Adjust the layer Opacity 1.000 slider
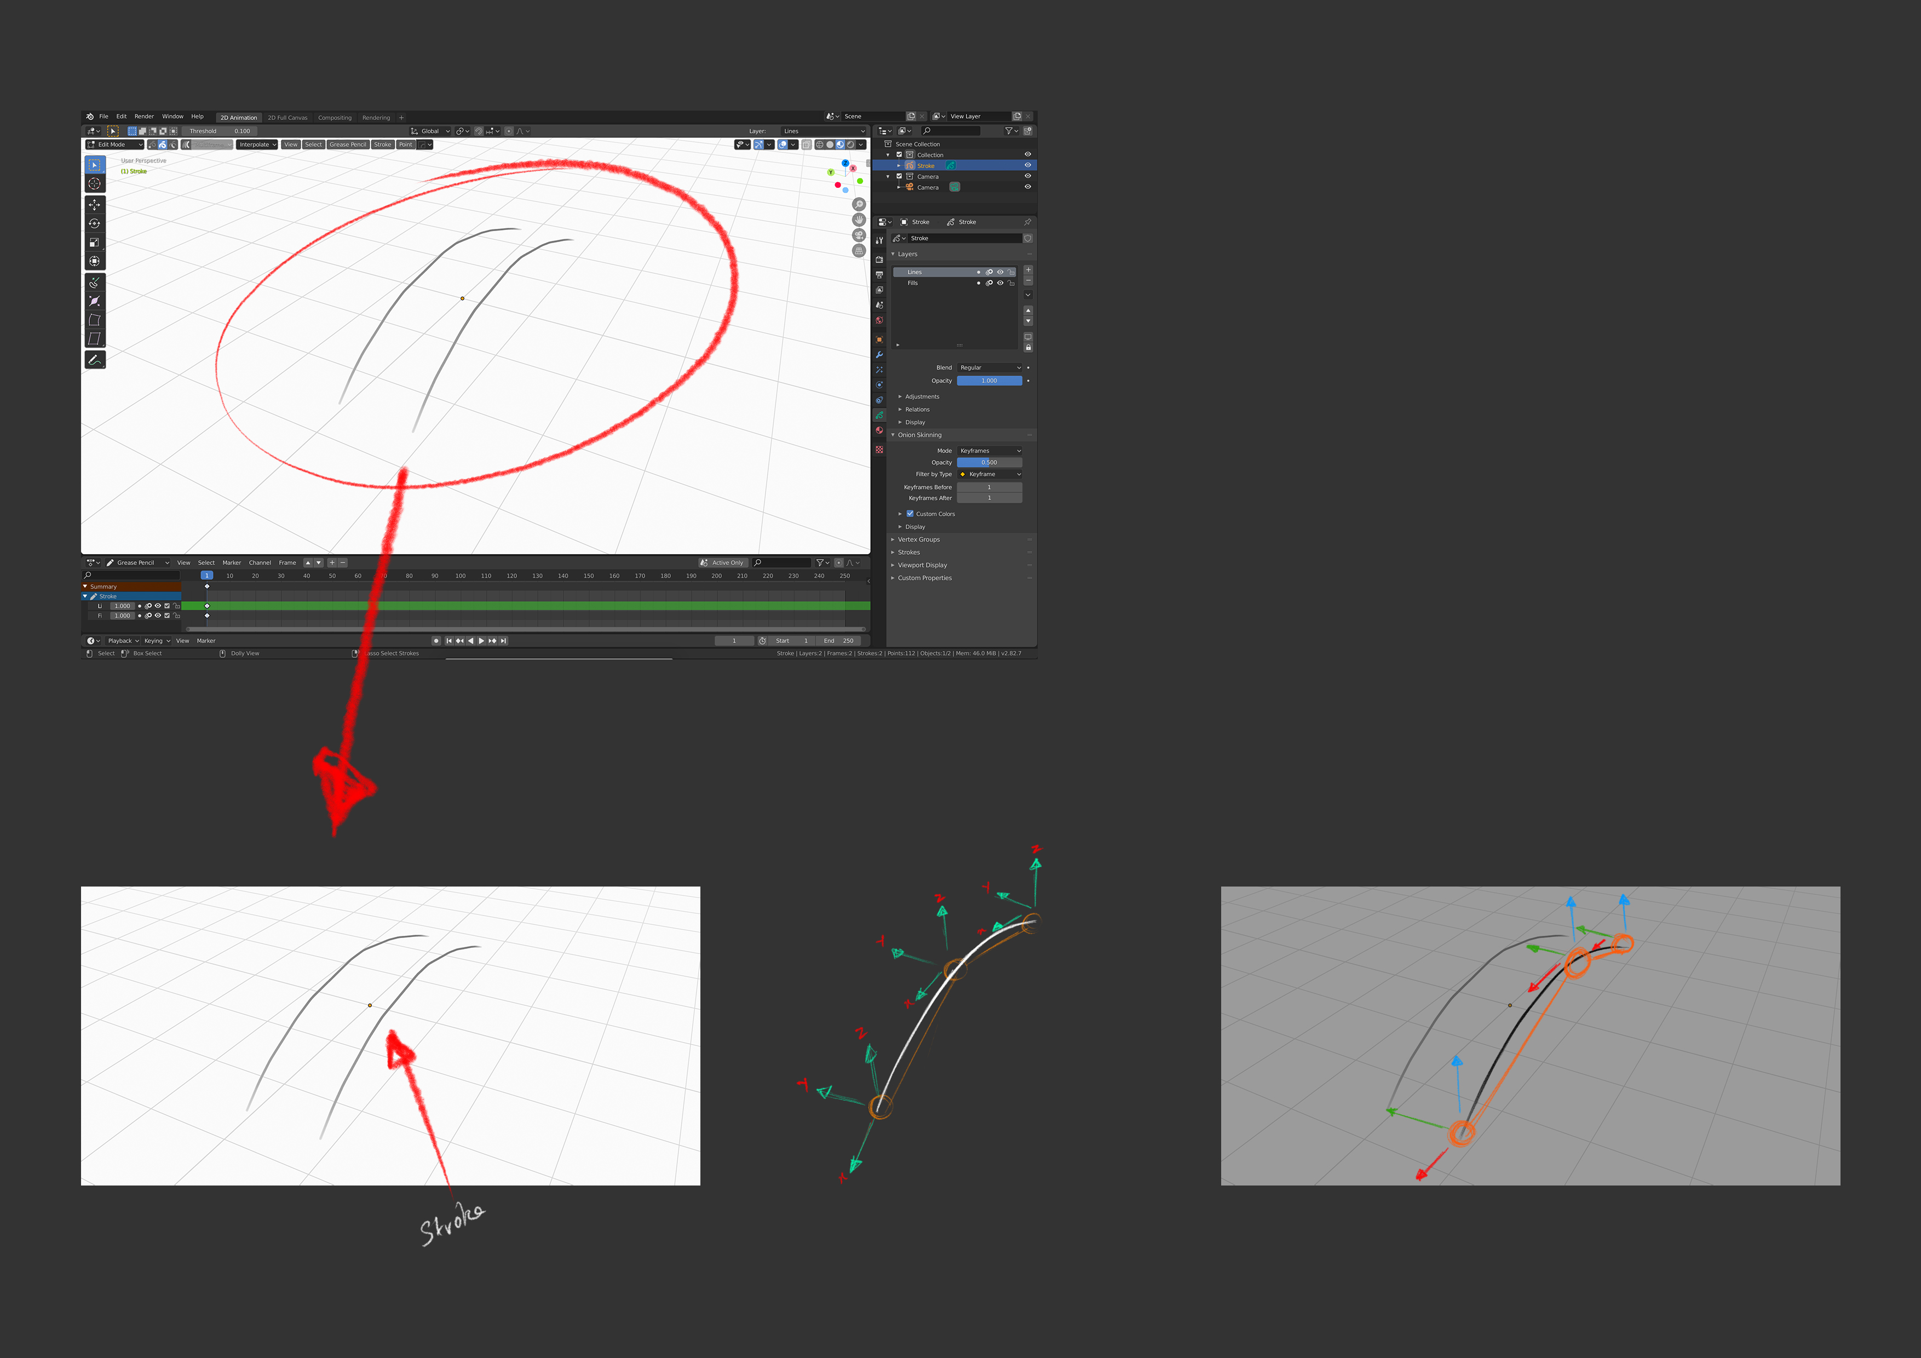This screenshot has width=1921, height=1358. pyautogui.click(x=990, y=381)
